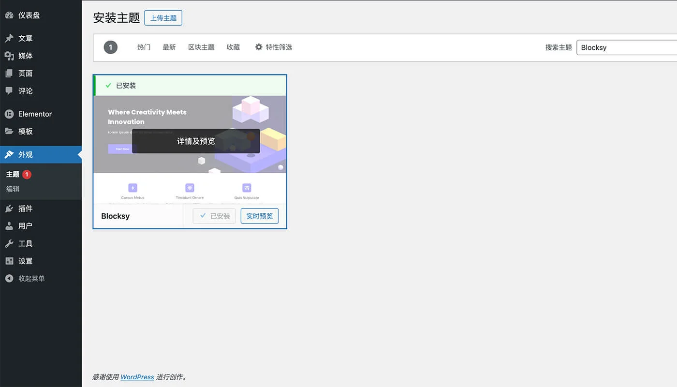Viewport: 677px width, 387px height.
Task: Click the 插件 plugins plug icon
Action: coord(10,208)
